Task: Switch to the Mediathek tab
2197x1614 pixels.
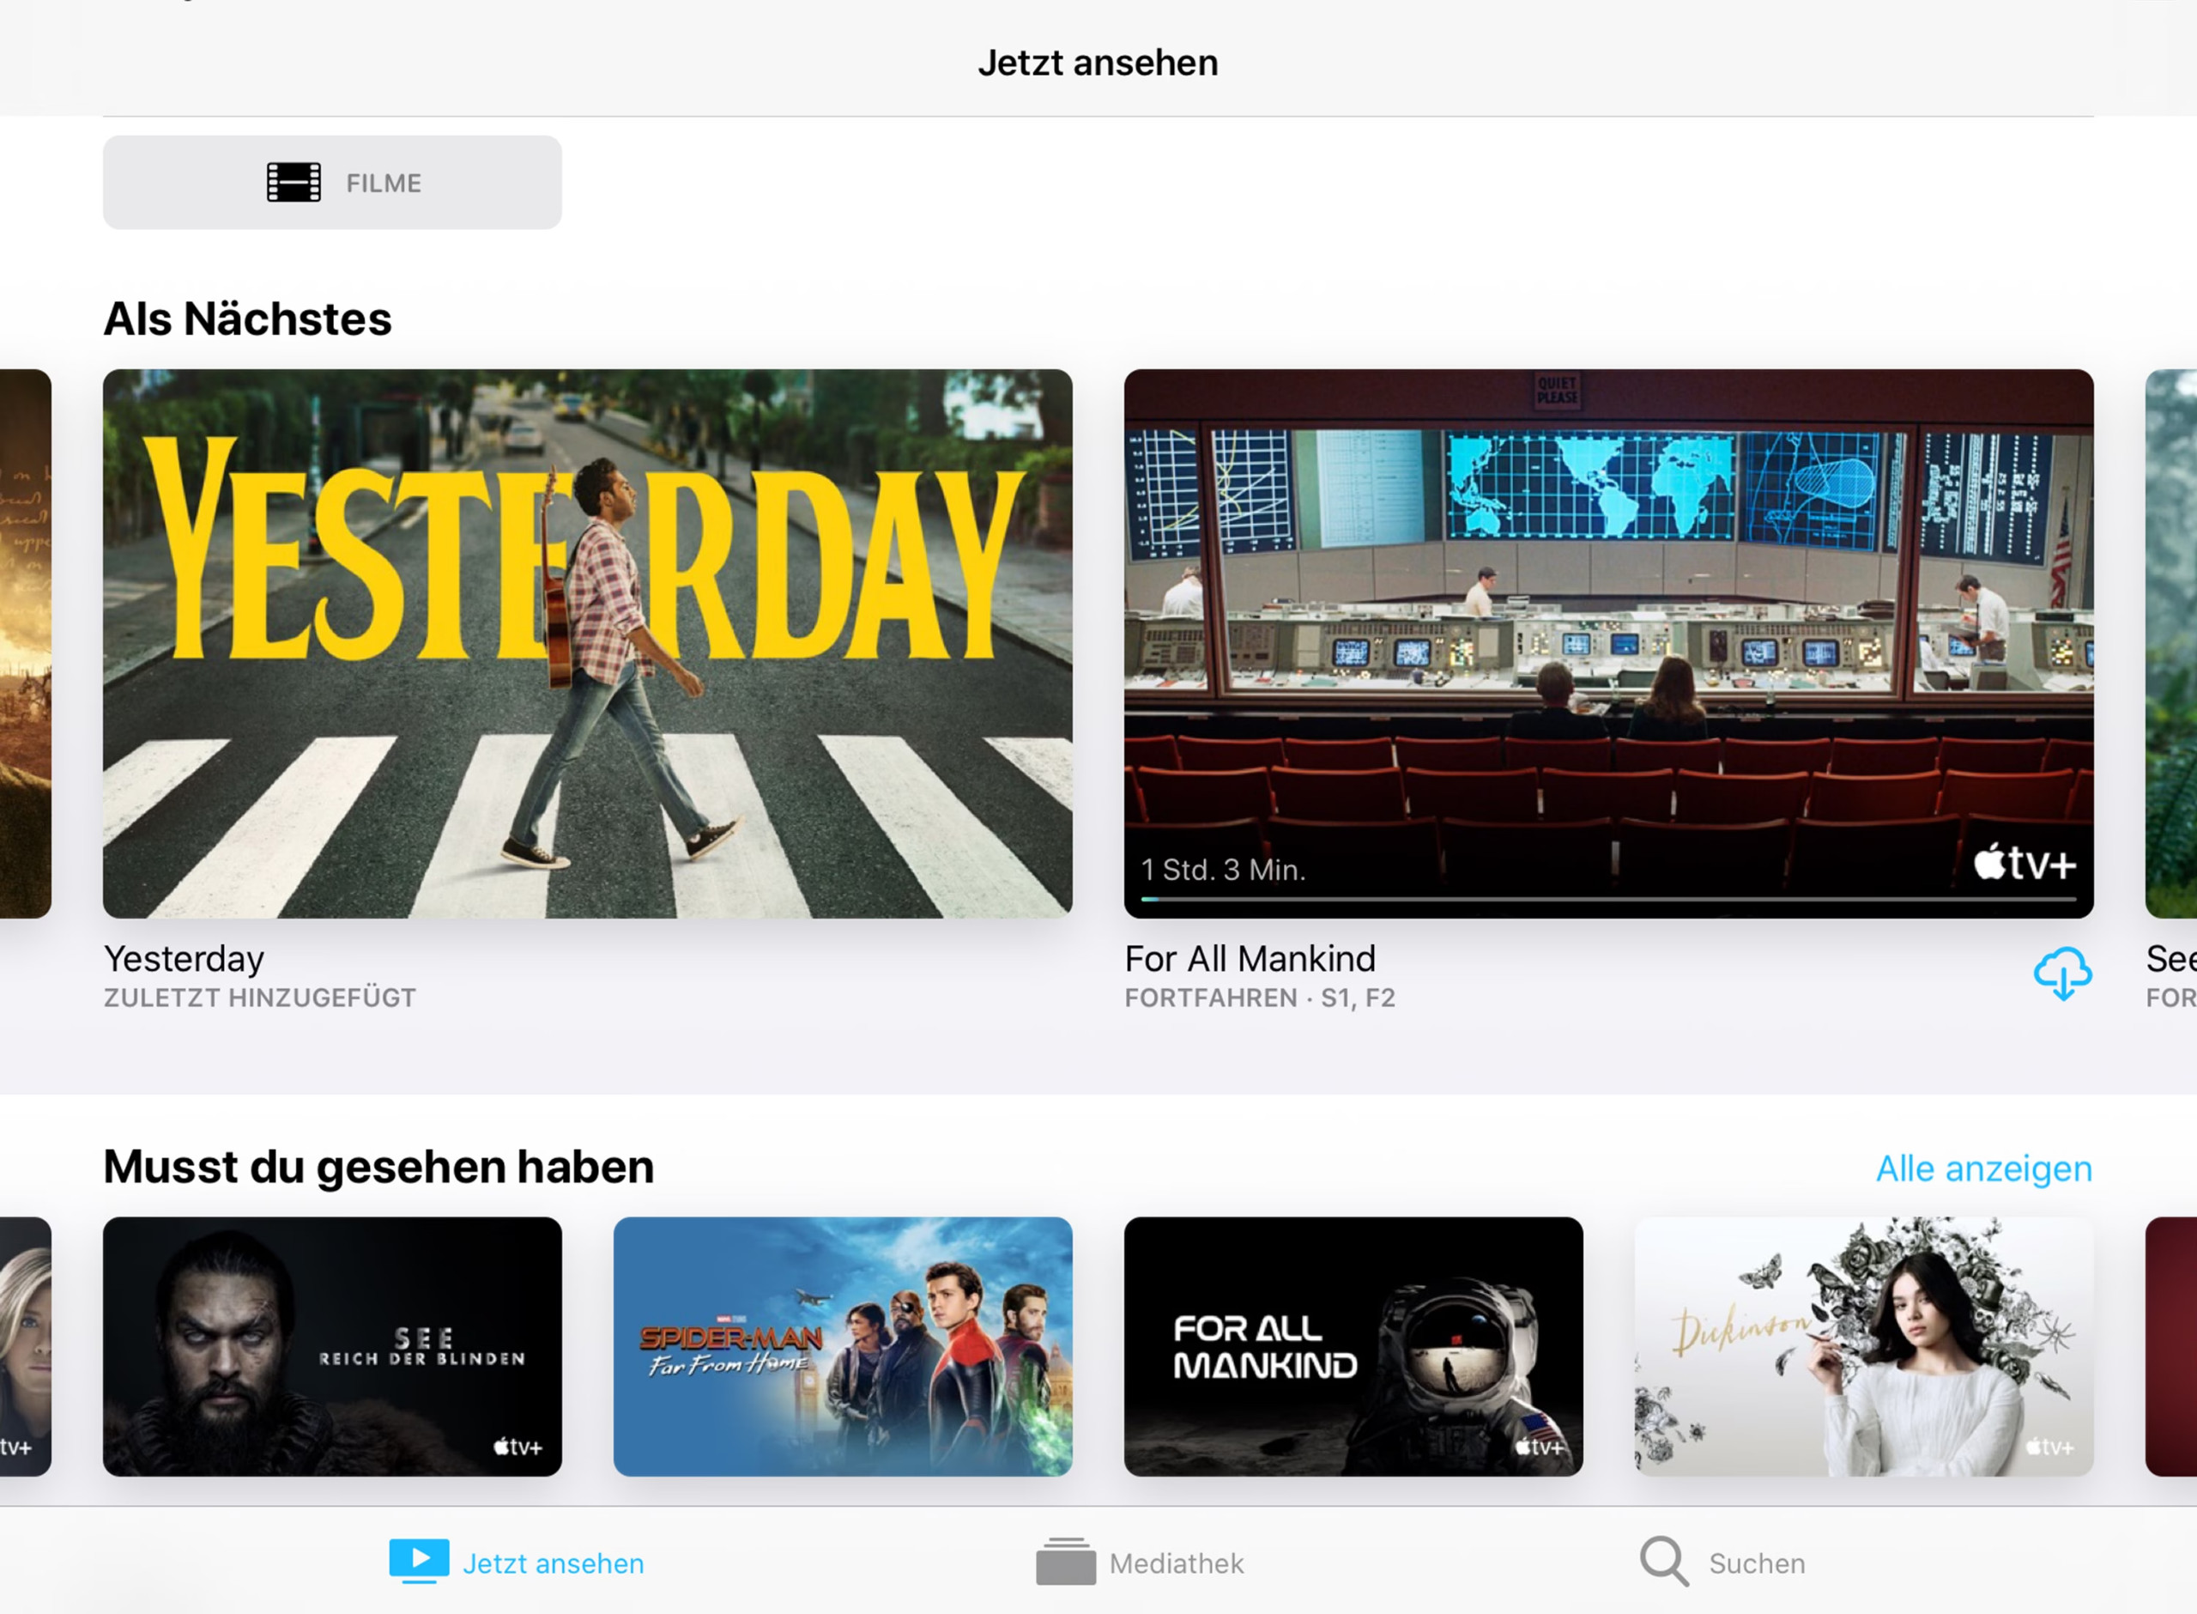Action: 1176,1563
